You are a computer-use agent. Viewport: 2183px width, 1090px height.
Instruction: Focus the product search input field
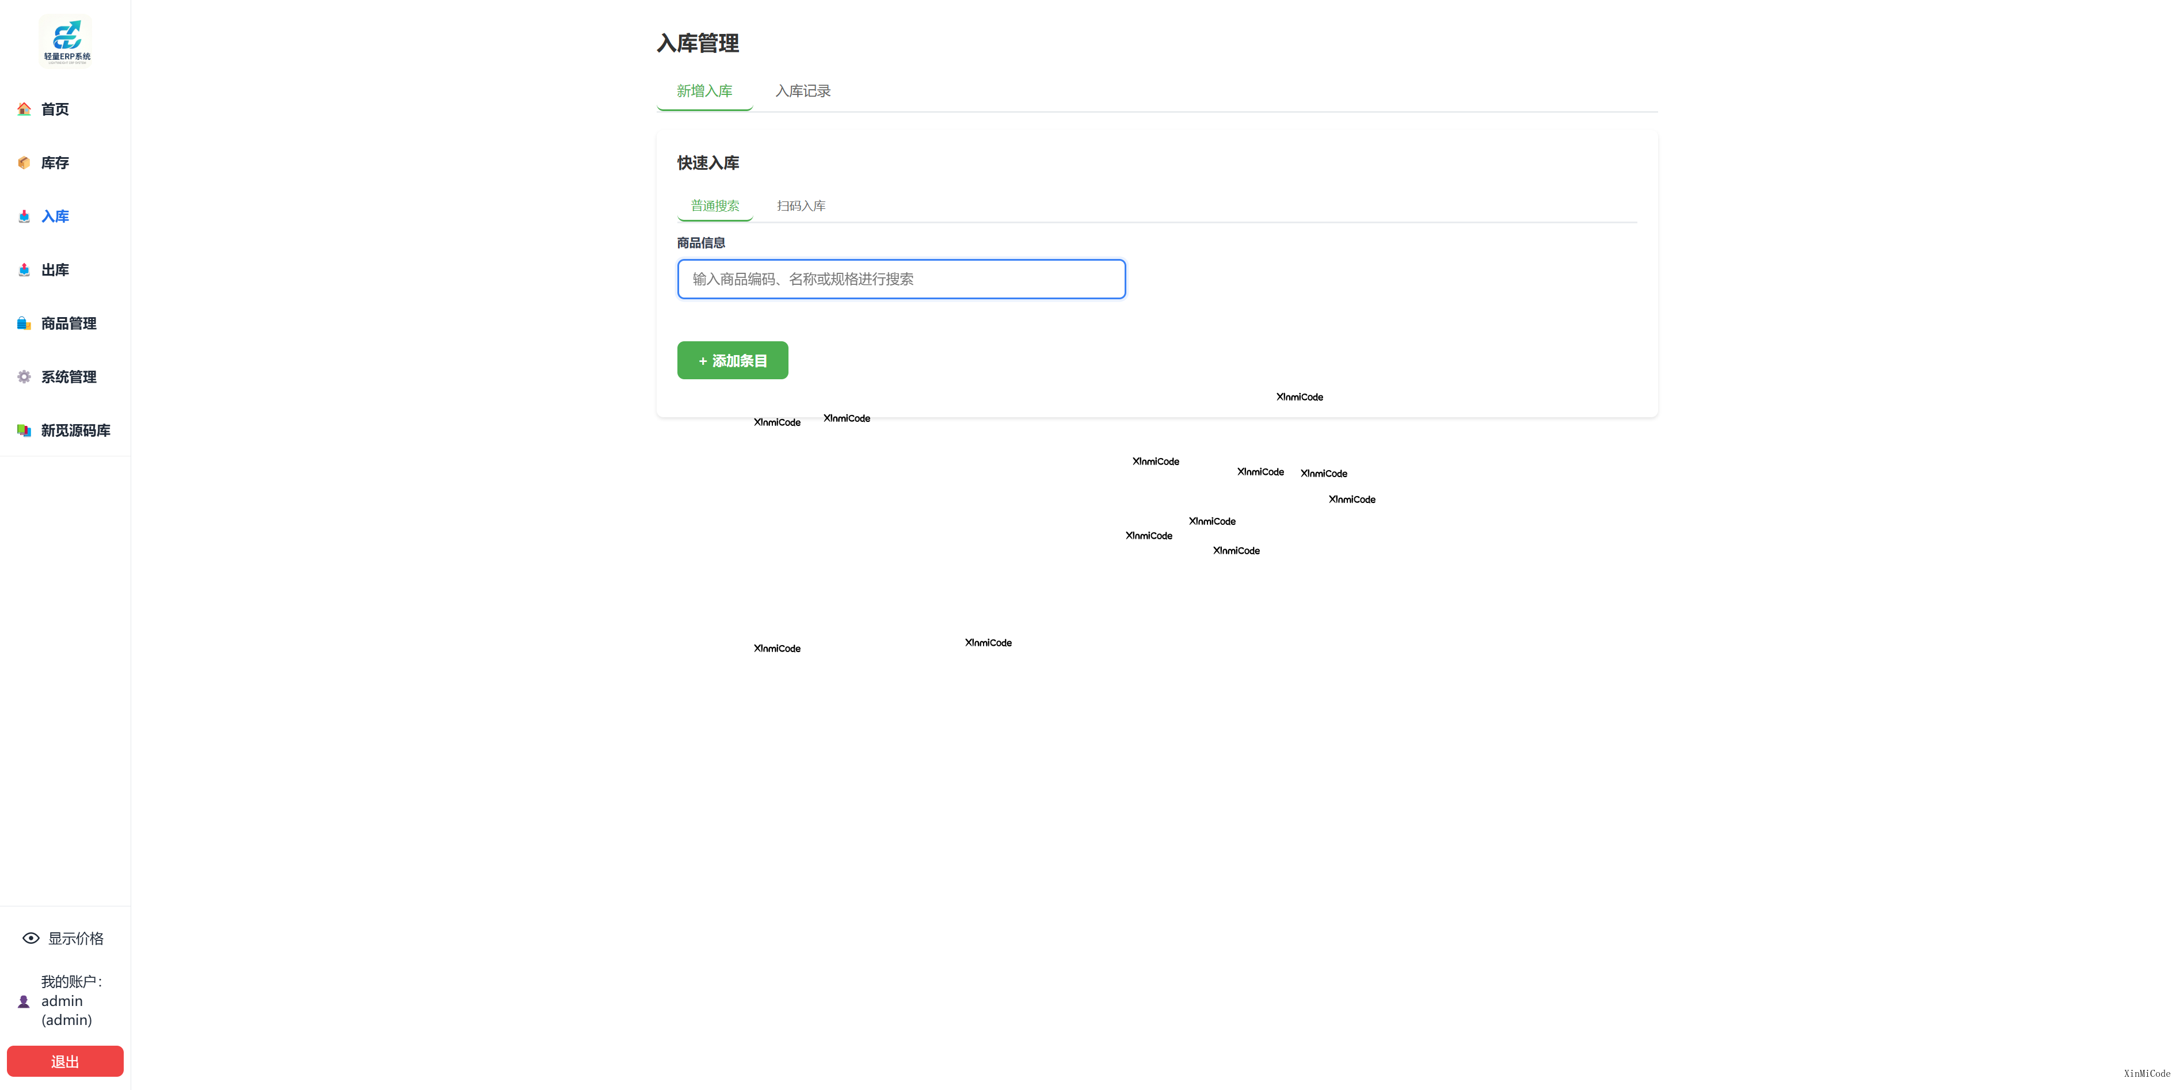coord(901,279)
